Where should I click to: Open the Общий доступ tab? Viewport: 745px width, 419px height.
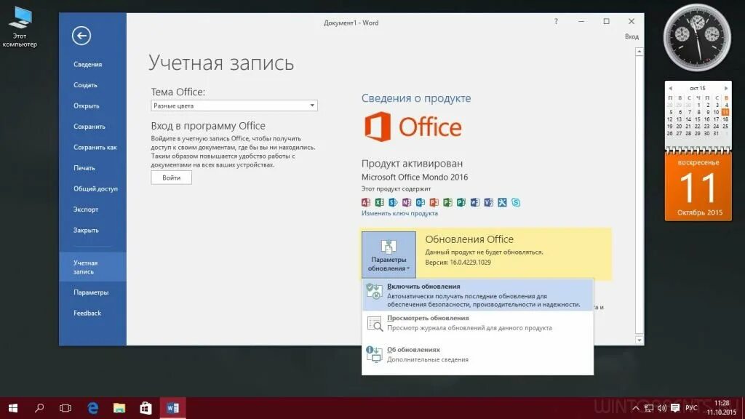tap(95, 188)
